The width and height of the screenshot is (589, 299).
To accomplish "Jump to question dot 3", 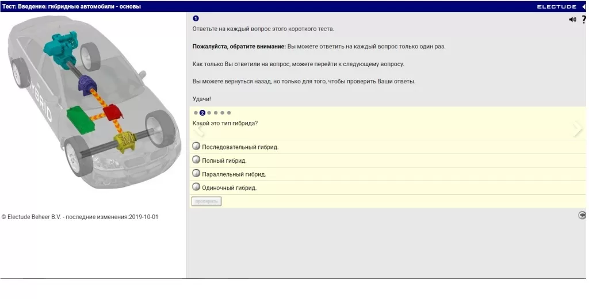I will pyautogui.click(x=209, y=113).
